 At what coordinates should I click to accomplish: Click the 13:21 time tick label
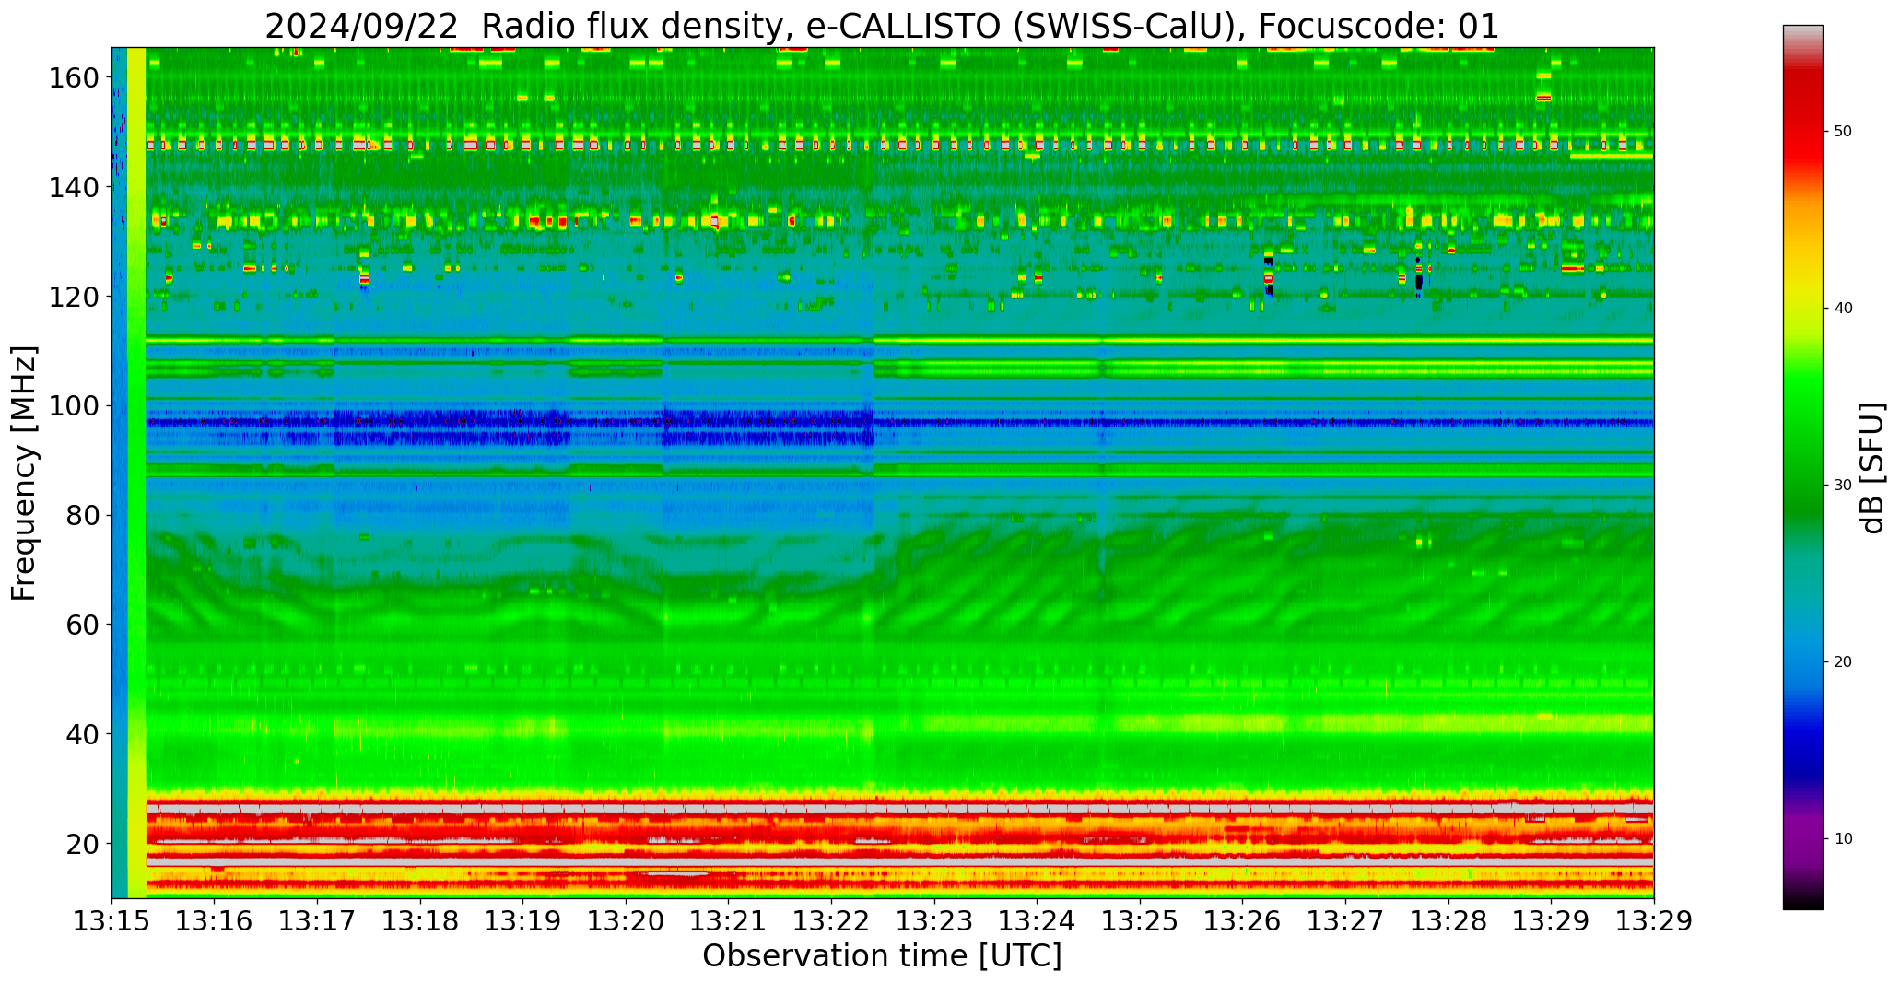point(729,921)
